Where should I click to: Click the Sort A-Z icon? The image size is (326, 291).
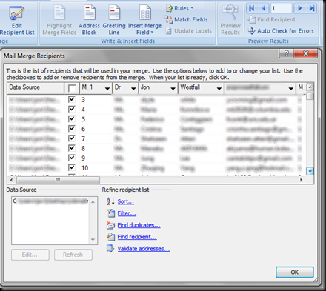click(110, 201)
